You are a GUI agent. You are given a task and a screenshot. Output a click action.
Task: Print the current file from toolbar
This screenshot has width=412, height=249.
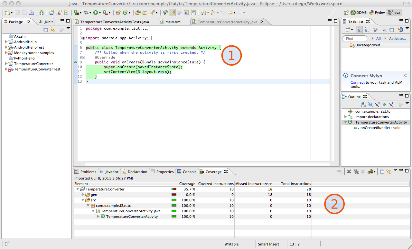31,13
